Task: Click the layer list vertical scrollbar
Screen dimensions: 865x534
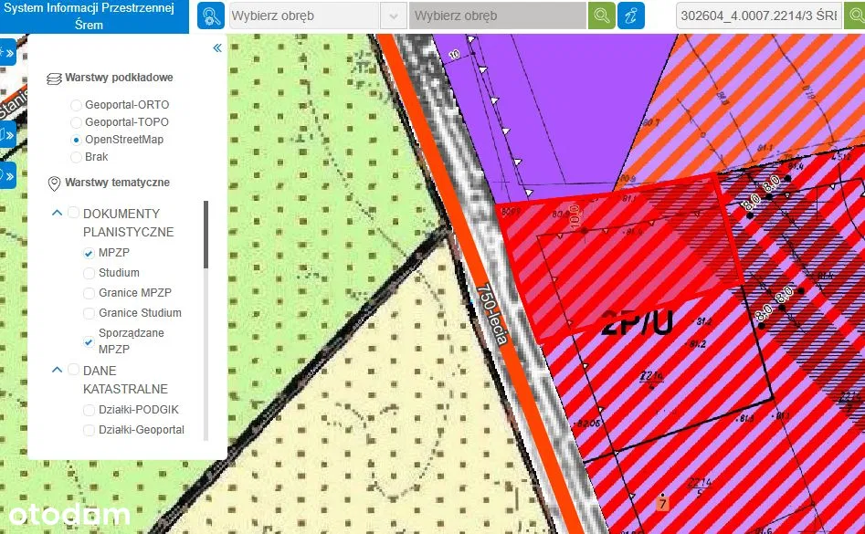Action: (206, 236)
